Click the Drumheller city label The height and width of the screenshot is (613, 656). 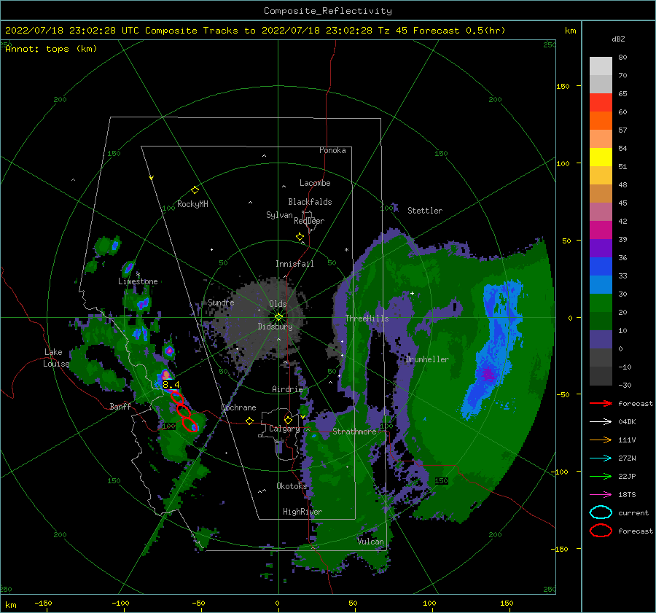[x=427, y=359]
